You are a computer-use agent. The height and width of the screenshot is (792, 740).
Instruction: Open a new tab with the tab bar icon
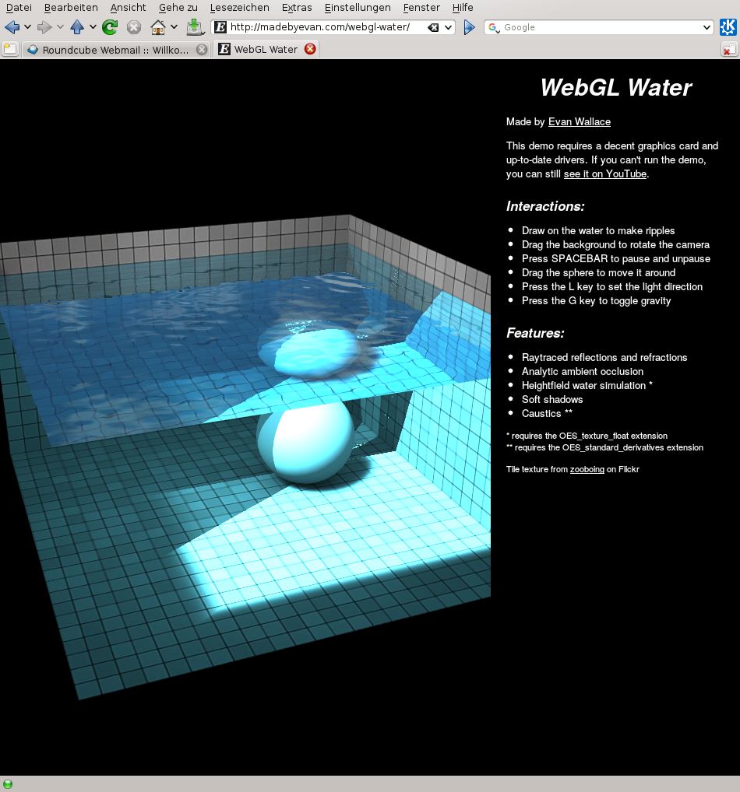coord(9,49)
